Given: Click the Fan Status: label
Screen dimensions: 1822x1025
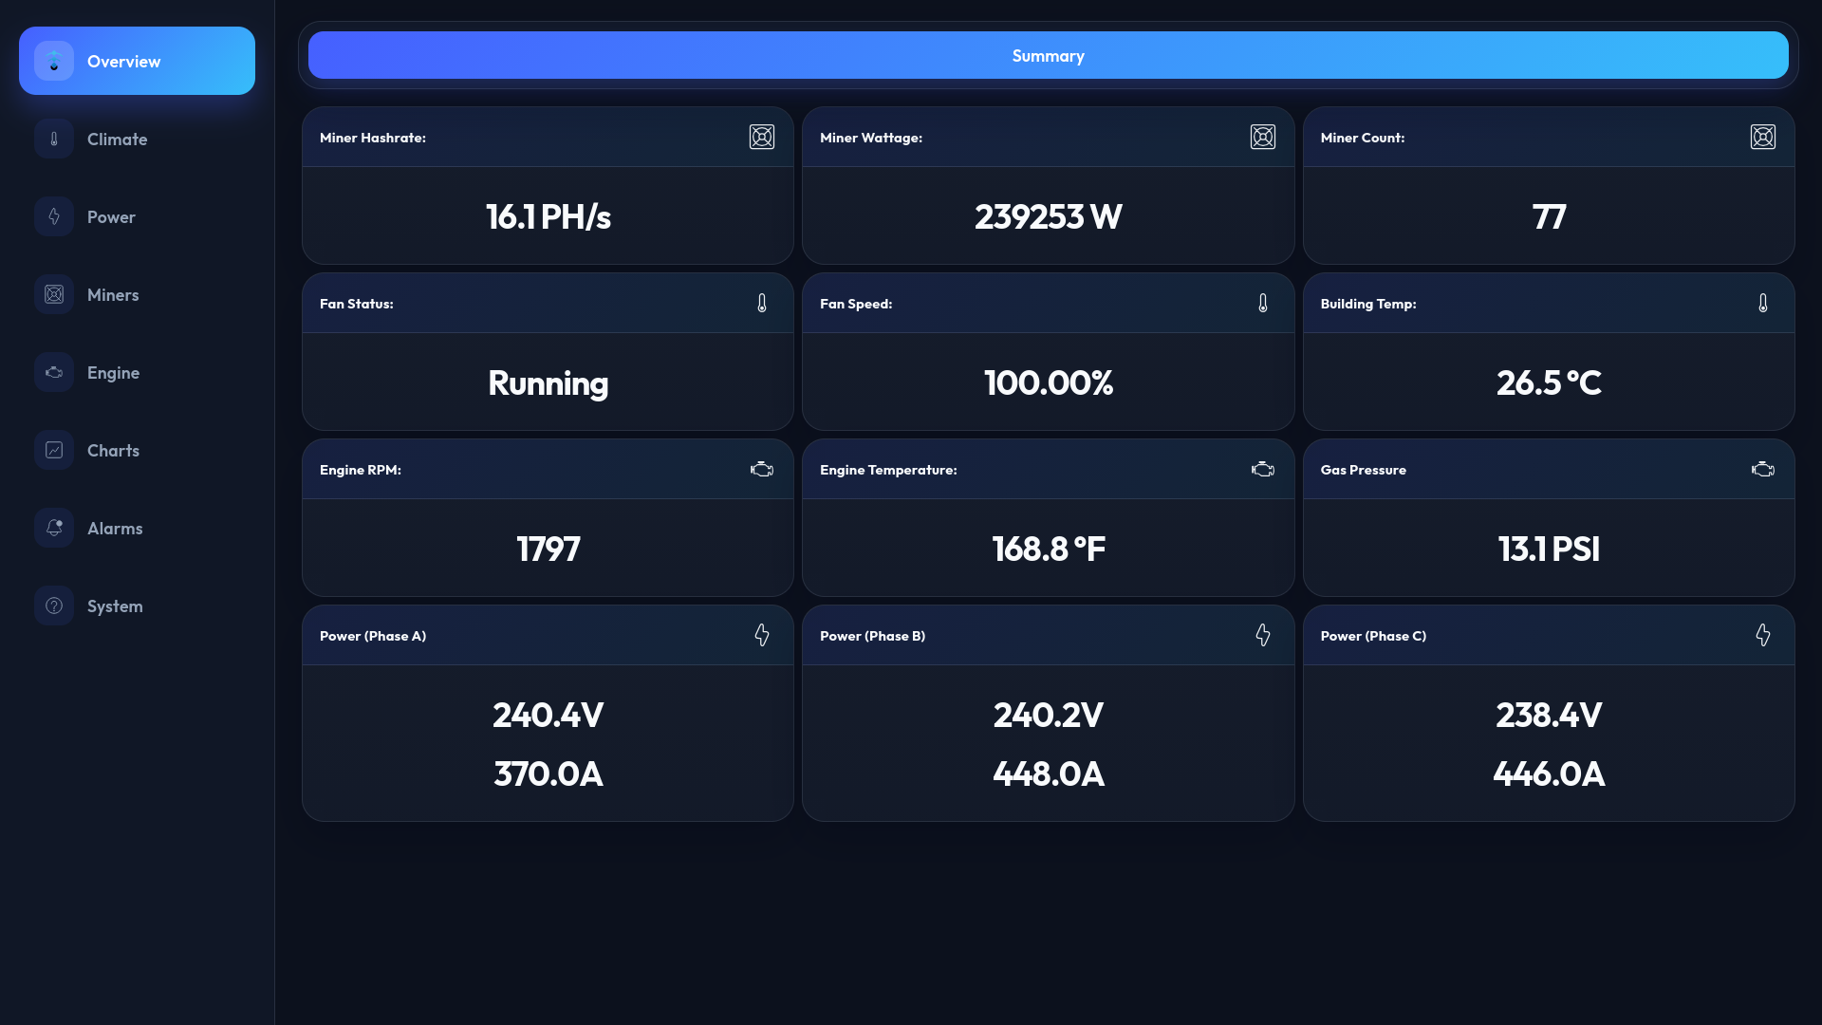Looking at the screenshot, I should point(356,304).
